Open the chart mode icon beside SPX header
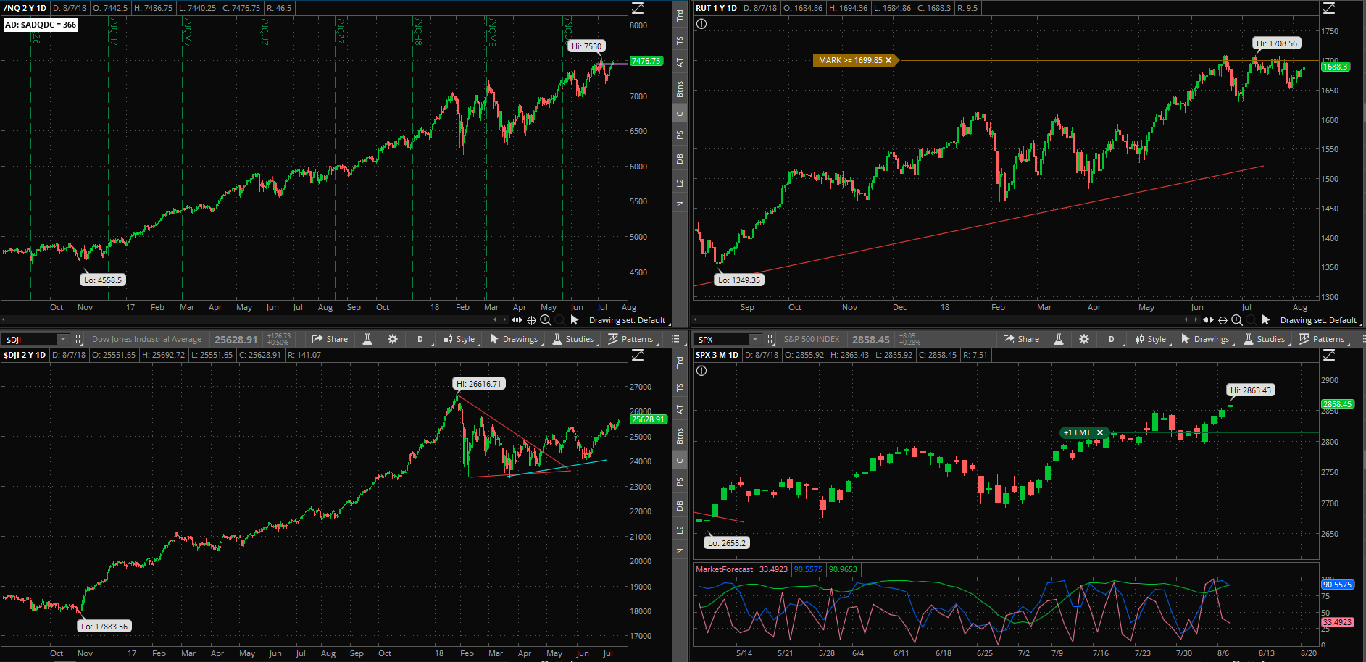This screenshot has height=662, width=1366. coord(1329,355)
